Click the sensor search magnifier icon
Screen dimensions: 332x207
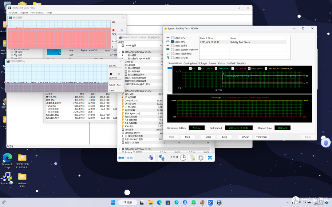click(x=151, y=158)
